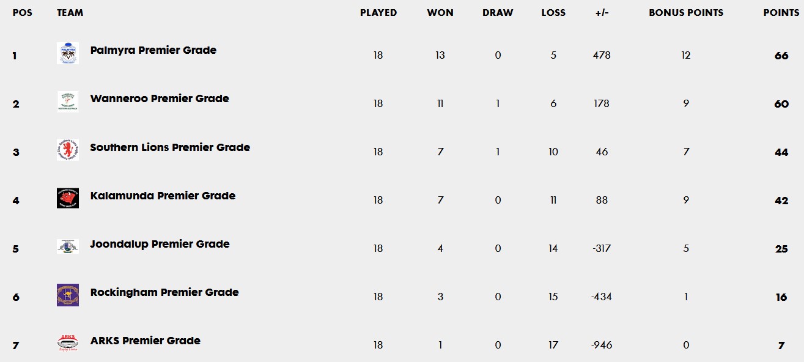The width and height of the screenshot is (804, 362).
Task: Select the Kalamunda black crest logo
Action: [x=68, y=198]
